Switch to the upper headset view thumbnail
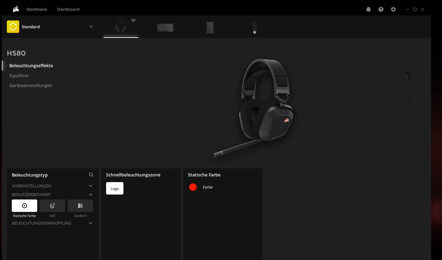This screenshot has height=260, width=442. tap(409, 76)
